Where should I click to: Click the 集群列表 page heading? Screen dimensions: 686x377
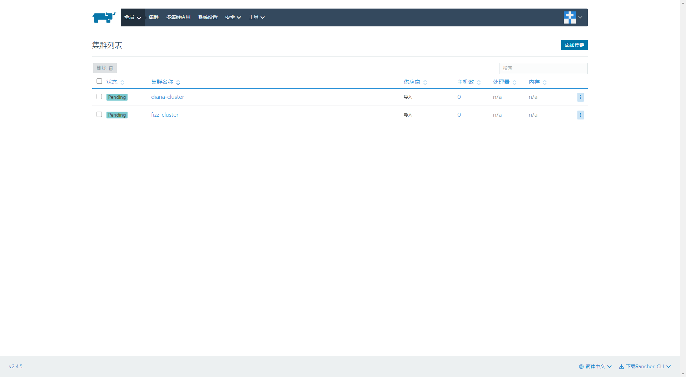pos(107,45)
